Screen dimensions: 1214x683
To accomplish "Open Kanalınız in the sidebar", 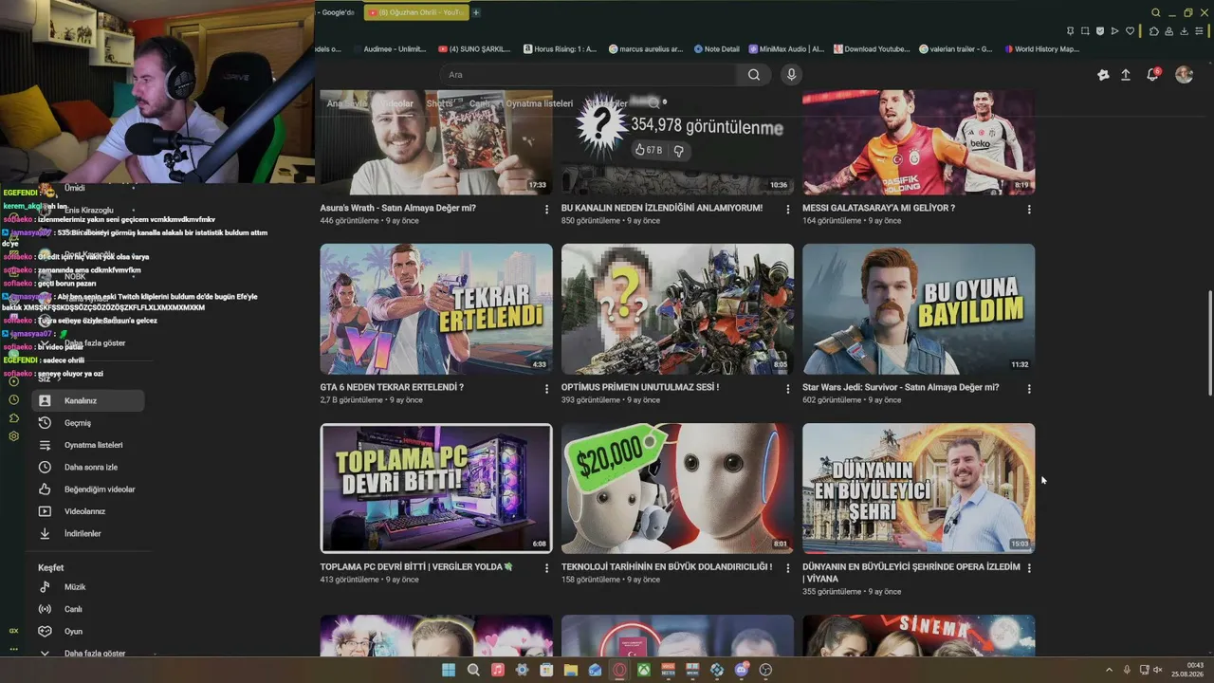I will [88, 400].
